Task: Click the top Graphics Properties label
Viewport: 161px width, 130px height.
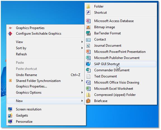Action: coord(30,28)
